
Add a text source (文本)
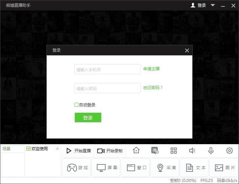194,167
